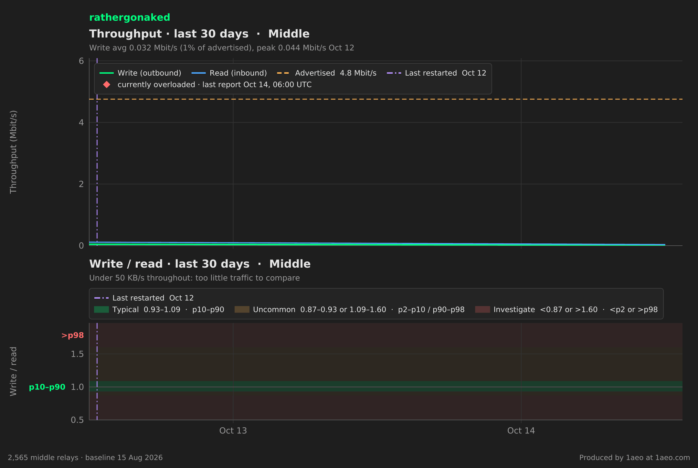The image size is (698, 468).
Task: Click the red diamond overloaded marker icon
Action: pyautogui.click(x=107, y=85)
